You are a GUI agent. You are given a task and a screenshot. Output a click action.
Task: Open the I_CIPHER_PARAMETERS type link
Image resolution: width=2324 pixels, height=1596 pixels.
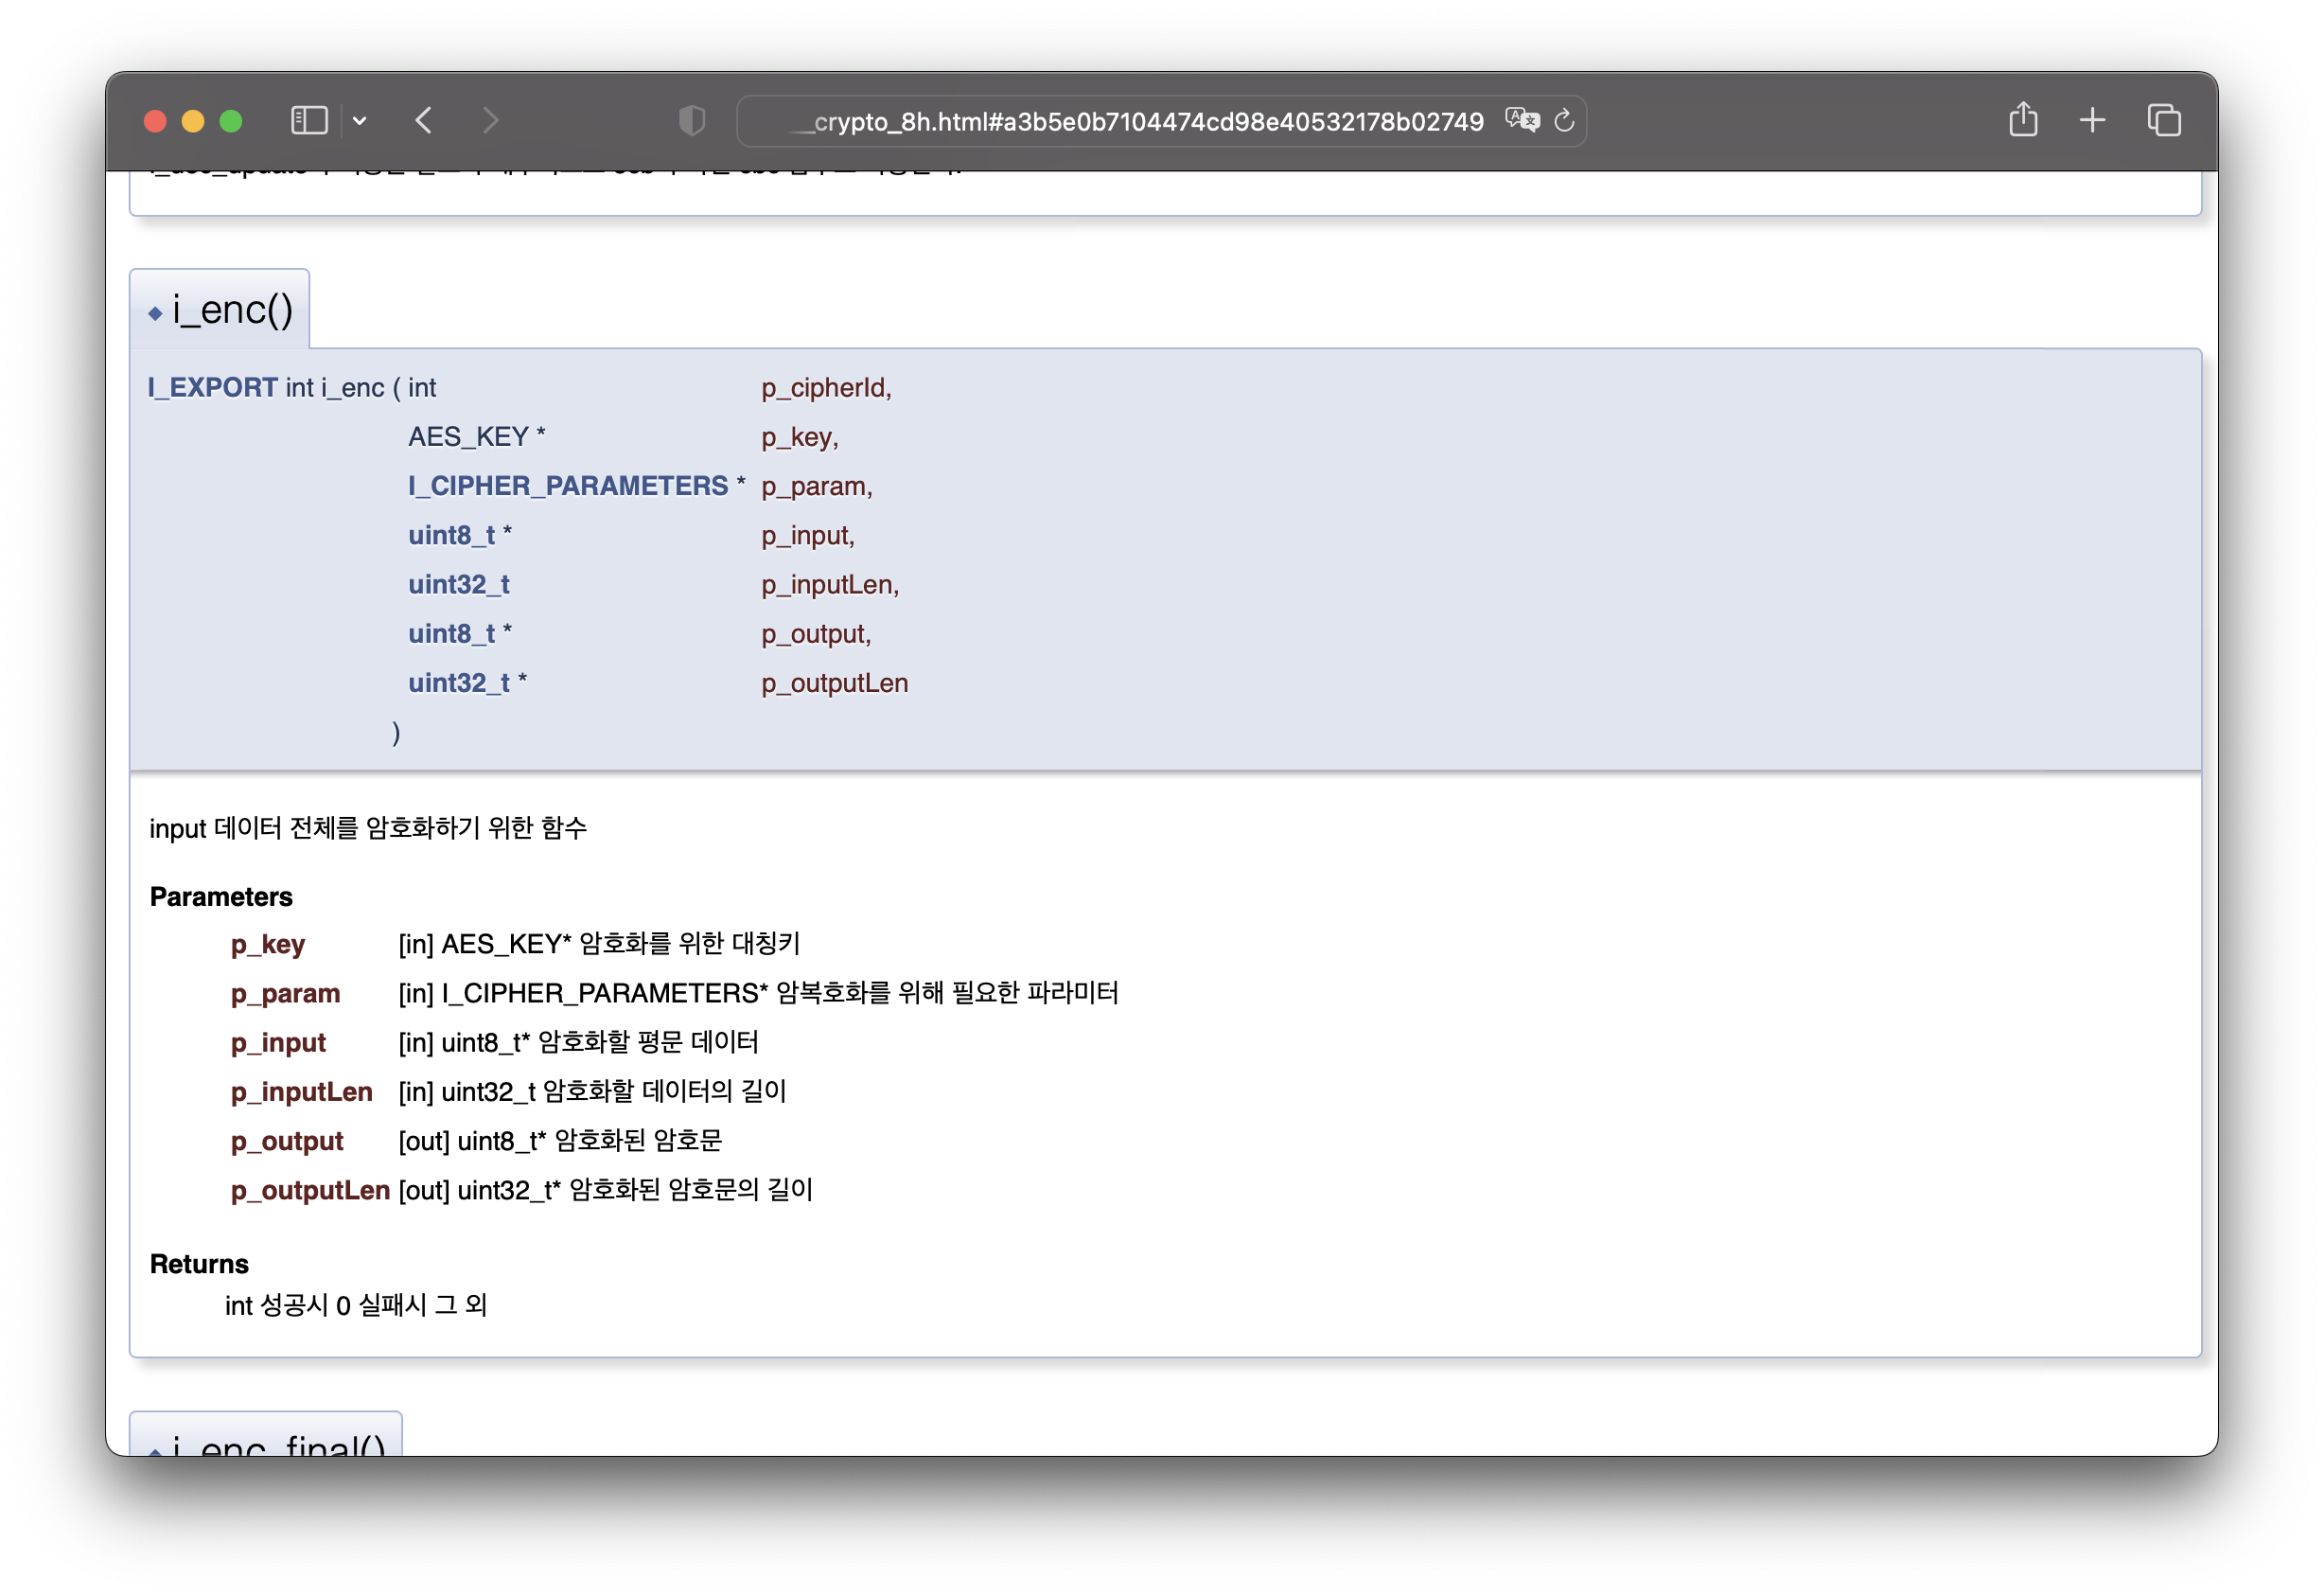coord(567,487)
